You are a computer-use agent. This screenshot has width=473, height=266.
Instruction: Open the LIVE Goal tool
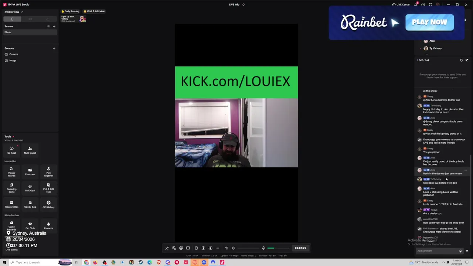(x=30, y=188)
